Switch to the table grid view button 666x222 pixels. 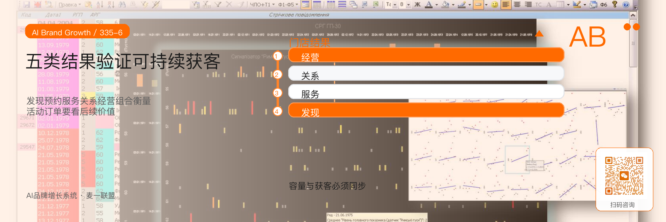pyautogui.click(x=317, y=5)
